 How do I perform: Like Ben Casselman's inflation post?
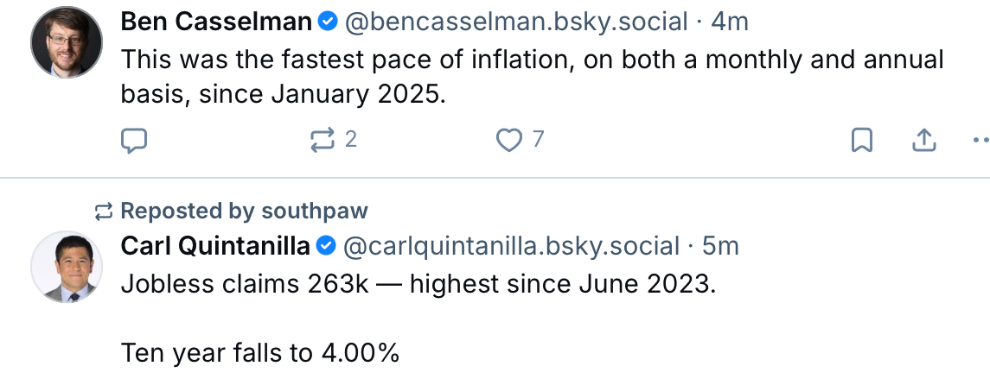[x=509, y=140]
